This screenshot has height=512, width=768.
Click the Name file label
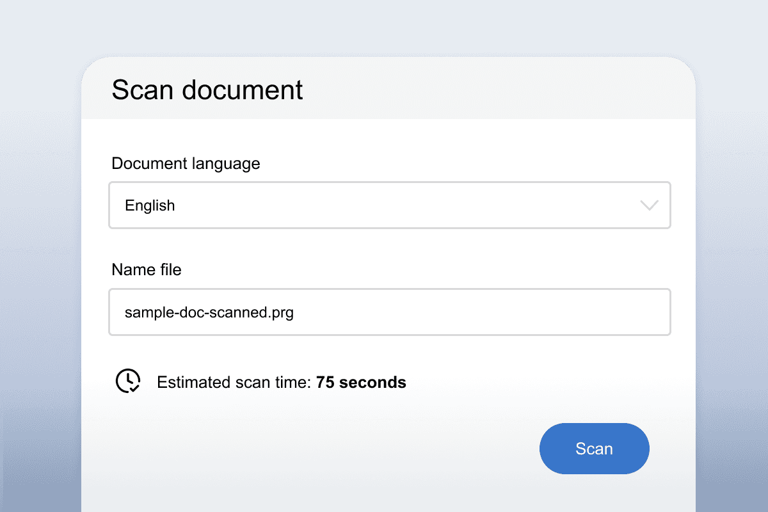click(x=147, y=269)
